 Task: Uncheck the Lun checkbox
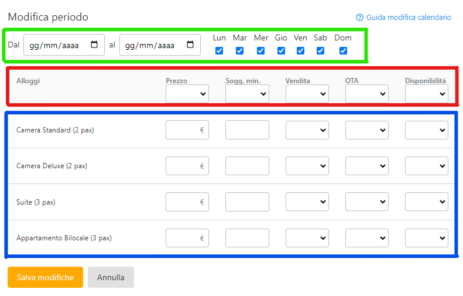pos(219,51)
